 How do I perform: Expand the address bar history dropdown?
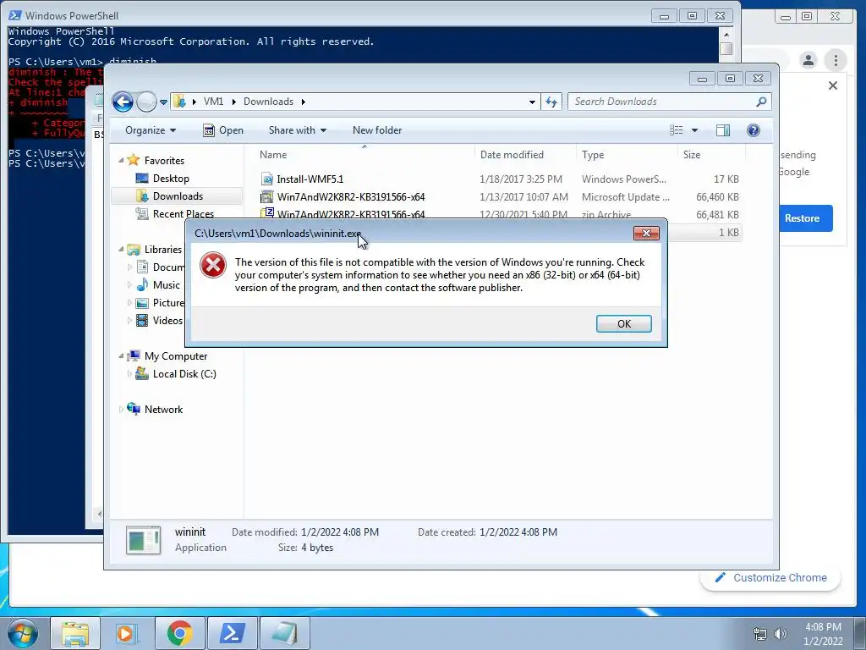(532, 102)
